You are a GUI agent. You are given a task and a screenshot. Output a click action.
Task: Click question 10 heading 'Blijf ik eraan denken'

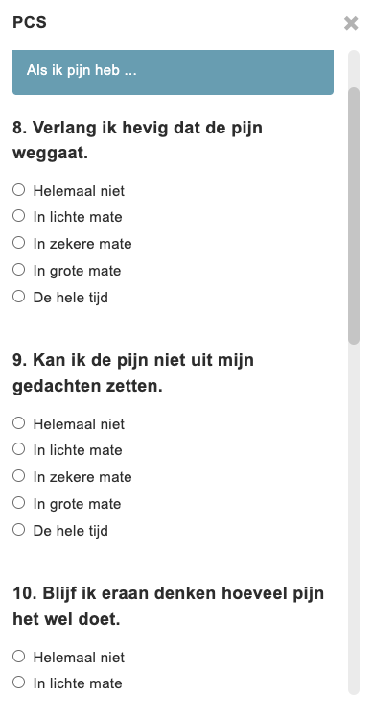168,606
